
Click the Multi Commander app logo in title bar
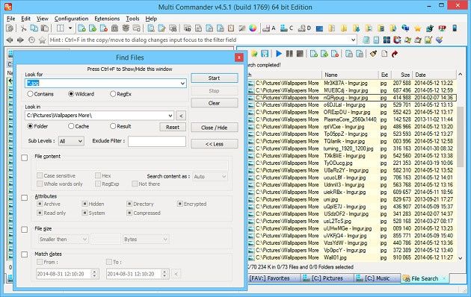pyautogui.click(x=8, y=6)
